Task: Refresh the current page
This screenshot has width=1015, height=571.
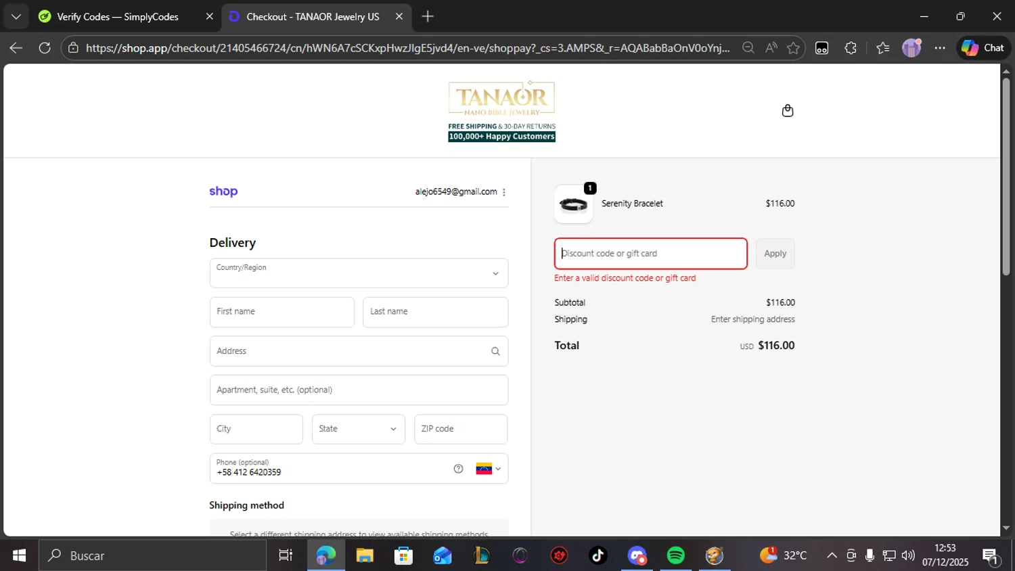Action: tap(45, 48)
